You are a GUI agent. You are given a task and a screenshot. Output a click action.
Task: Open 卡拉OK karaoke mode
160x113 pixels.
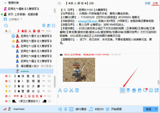pos(96,109)
